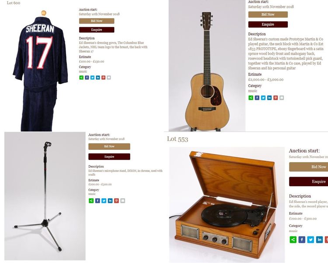The height and width of the screenshot is (263, 328).
Task: Bid Now on Sheeran dressing gown
Action: 97,21
